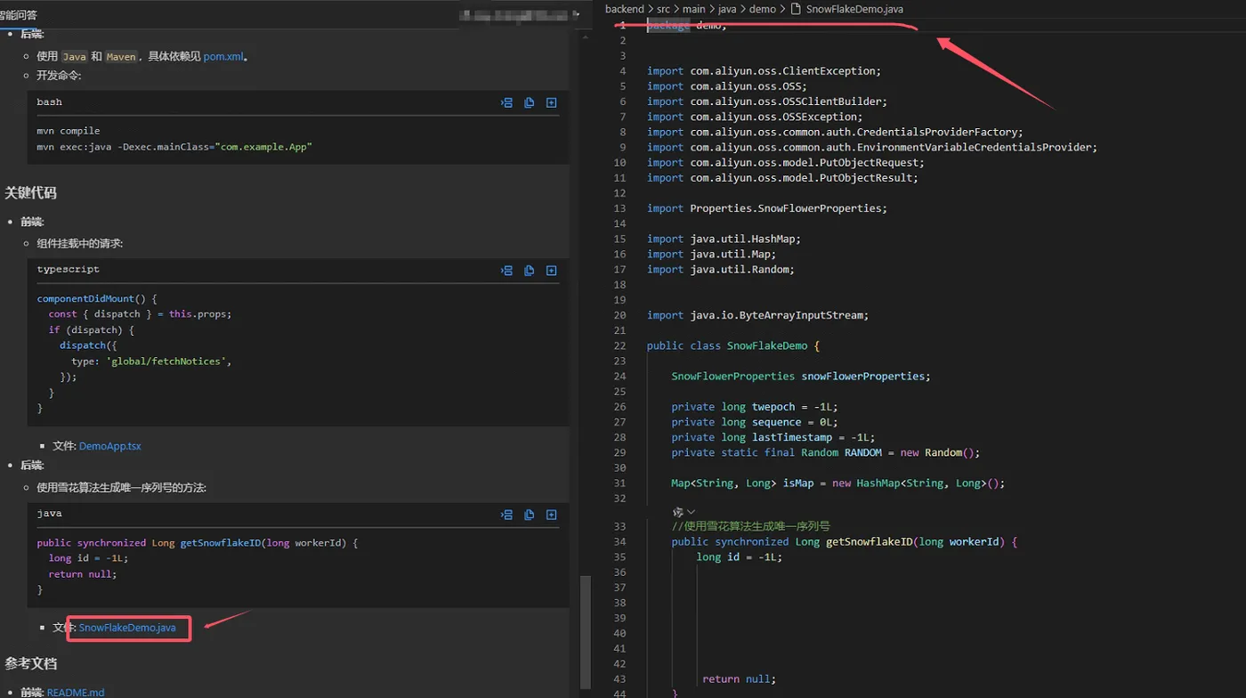
Task: Select SnowFlakeDemo.java in the breadcrumb
Action: click(x=854, y=9)
